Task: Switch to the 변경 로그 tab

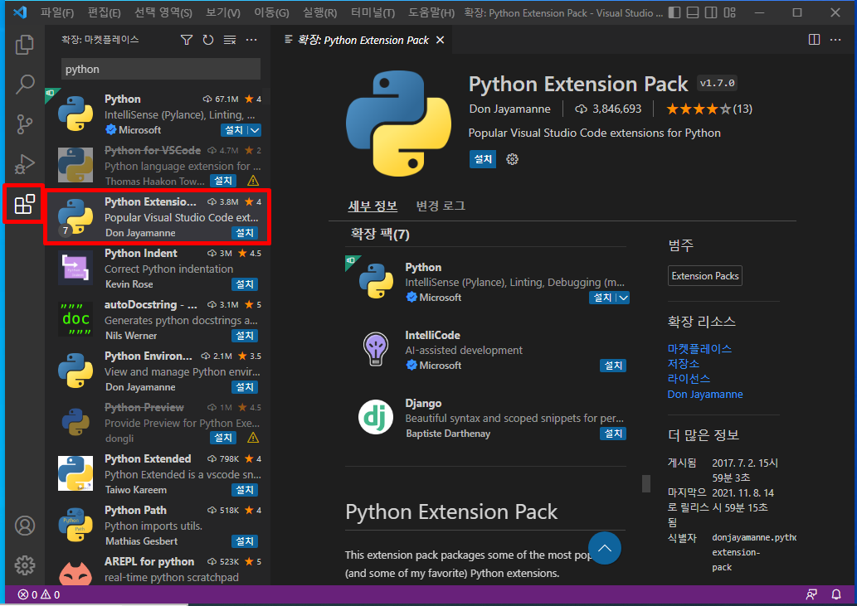Action: 441,206
